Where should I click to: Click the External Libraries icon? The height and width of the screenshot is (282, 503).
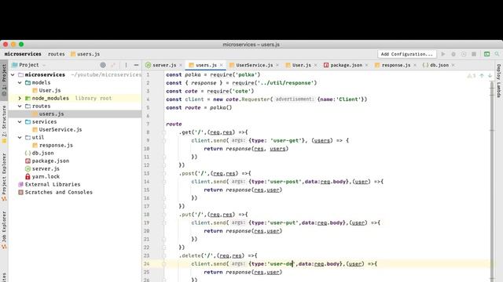(x=21, y=185)
